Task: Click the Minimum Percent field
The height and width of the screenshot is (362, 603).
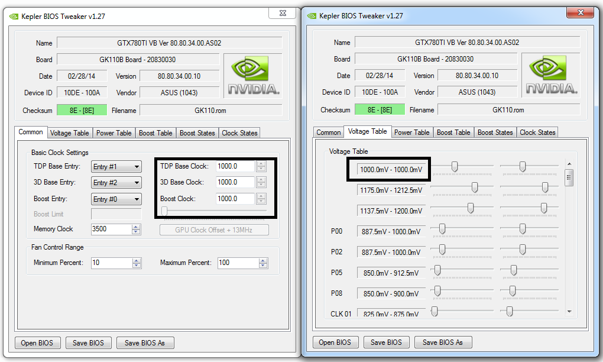Action: pyautogui.click(x=112, y=263)
